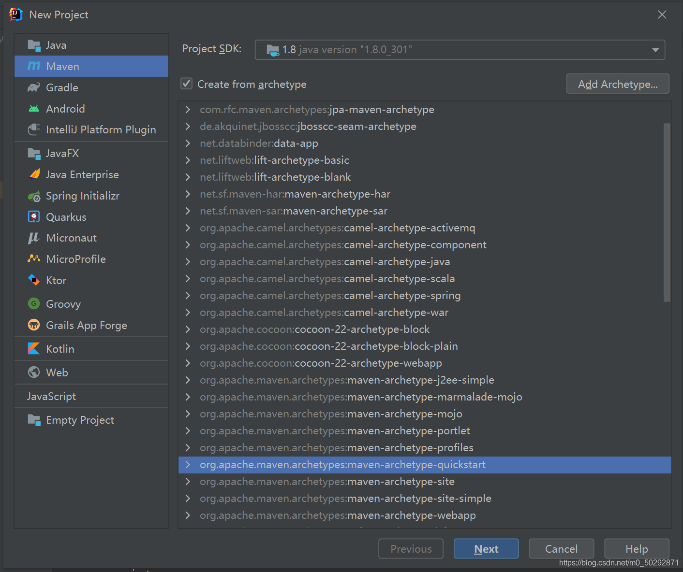
Task: Select lift-archetype-blank archetype
Action: pyautogui.click(x=425, y=177)
